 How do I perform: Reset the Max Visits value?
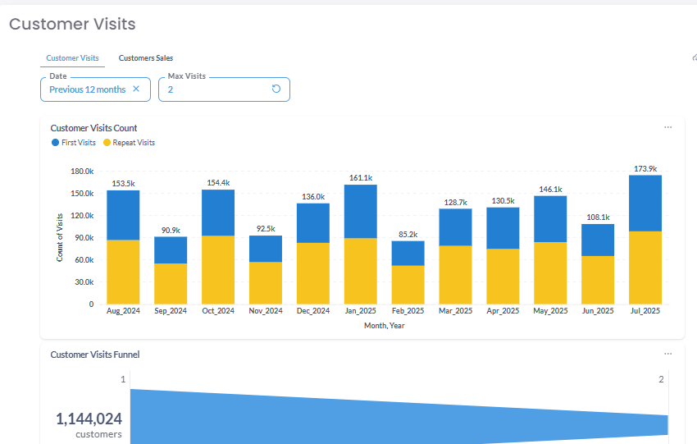tap(276, 89)
